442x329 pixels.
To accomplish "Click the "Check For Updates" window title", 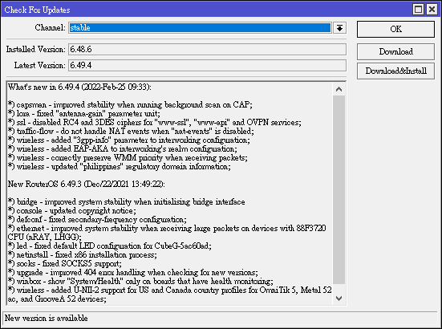I will point(37,10).
